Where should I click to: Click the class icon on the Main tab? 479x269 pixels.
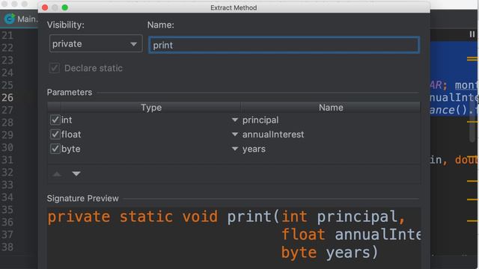tap(10, 19)
